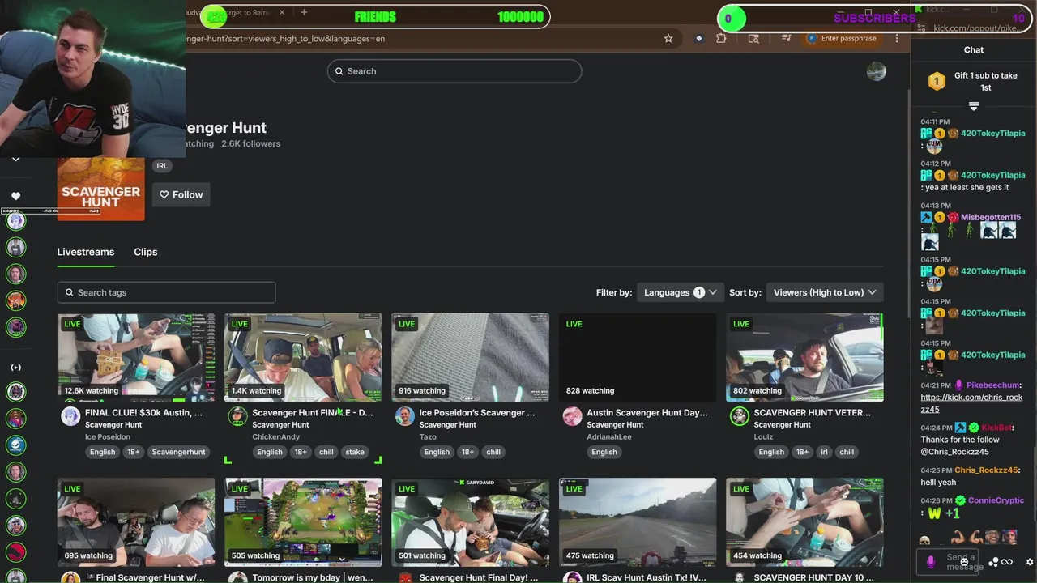Open the 695 watching stream thumbnail
Image resolution: width=1037 pixels, height=583 pixels.
tap(136, 522)
